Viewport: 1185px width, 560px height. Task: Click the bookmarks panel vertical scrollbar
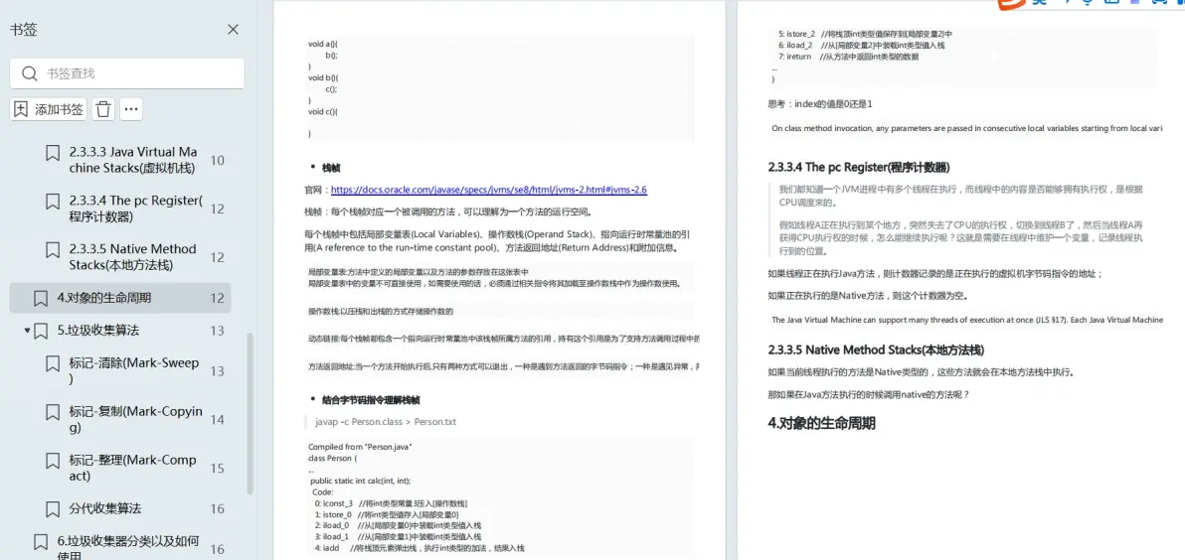[x=251, y=414]
